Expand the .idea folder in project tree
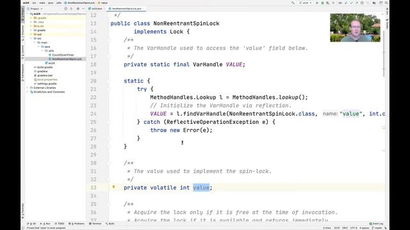 click(31, 22)
